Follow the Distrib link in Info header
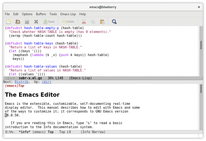The width and height of the screenshot is (206, 141). (x=21, y=82)
